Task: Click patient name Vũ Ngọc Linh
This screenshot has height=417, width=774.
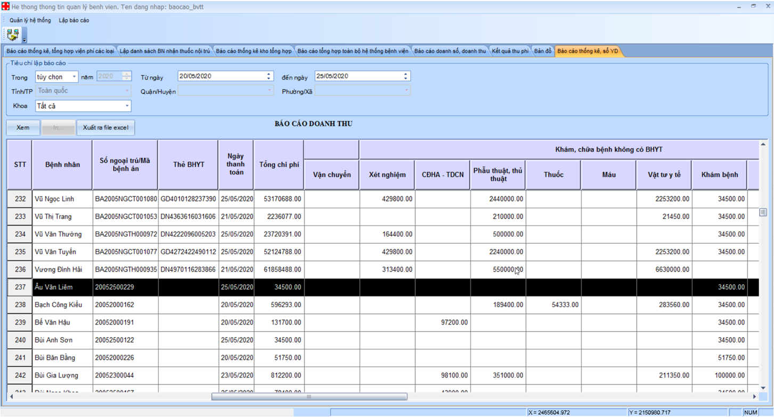Action: [x=54, y=199]
